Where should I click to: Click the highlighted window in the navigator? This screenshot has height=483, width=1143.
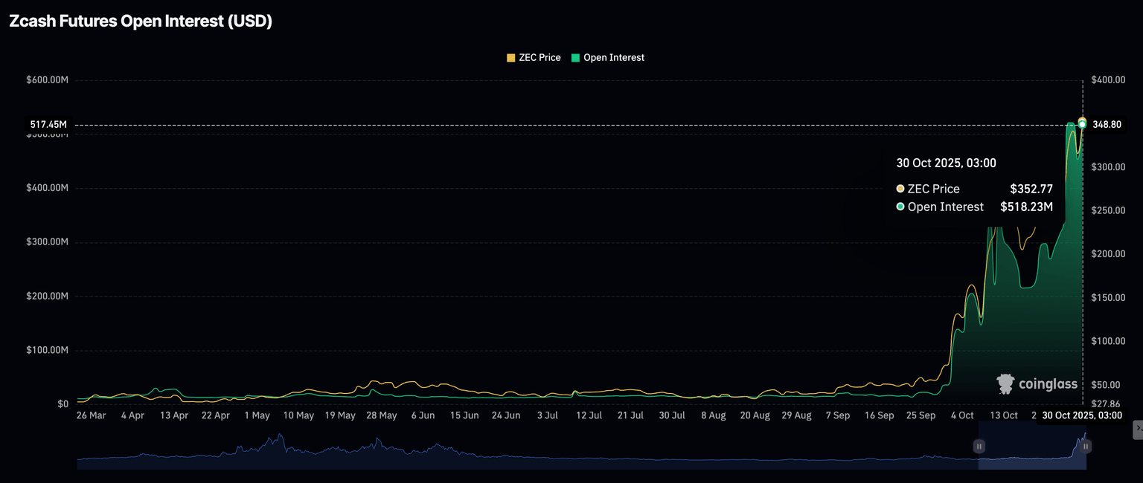[x=1032, y=447]
